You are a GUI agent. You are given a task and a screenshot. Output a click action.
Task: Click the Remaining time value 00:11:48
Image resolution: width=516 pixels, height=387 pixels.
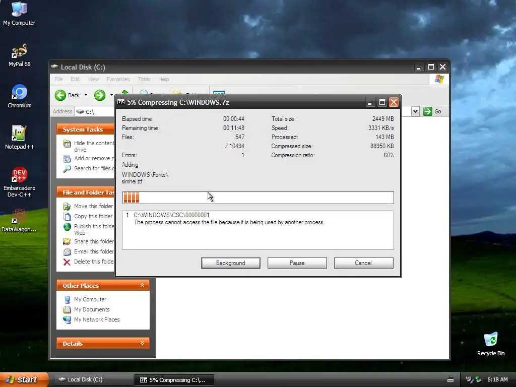coord(234,128)
